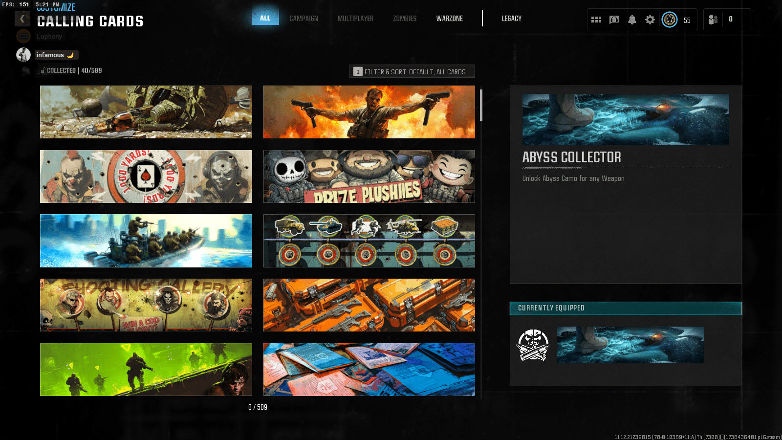782x440 pixels.
Task: Open Filter & Sort options
Action: (x=412, y=72)
